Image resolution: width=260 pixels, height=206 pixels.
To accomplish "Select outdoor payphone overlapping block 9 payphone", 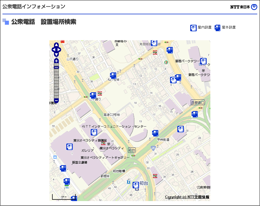I will 178,77.
